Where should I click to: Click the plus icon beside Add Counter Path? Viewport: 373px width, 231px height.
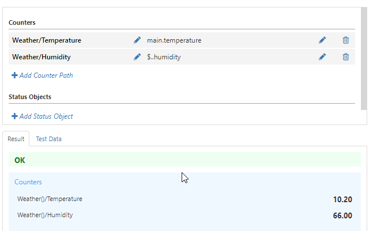pyautogui.click(x=14, y=75)
